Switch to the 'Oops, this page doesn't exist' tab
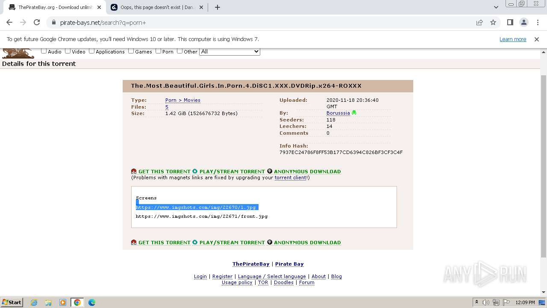547x308 pixels. coord(156,7)
